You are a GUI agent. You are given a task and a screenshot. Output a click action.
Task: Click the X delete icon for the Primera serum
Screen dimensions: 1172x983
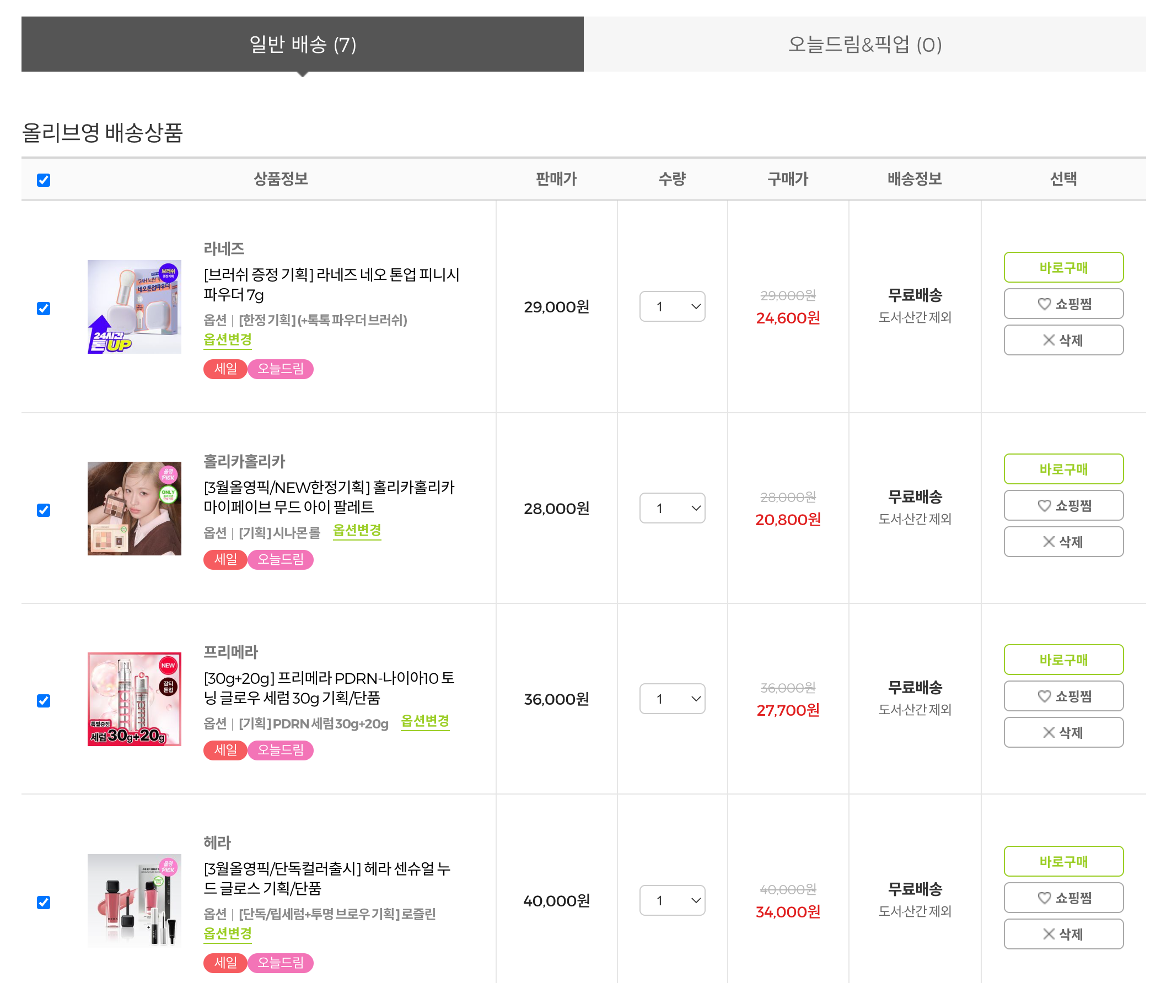click(x=1048, y=732)
